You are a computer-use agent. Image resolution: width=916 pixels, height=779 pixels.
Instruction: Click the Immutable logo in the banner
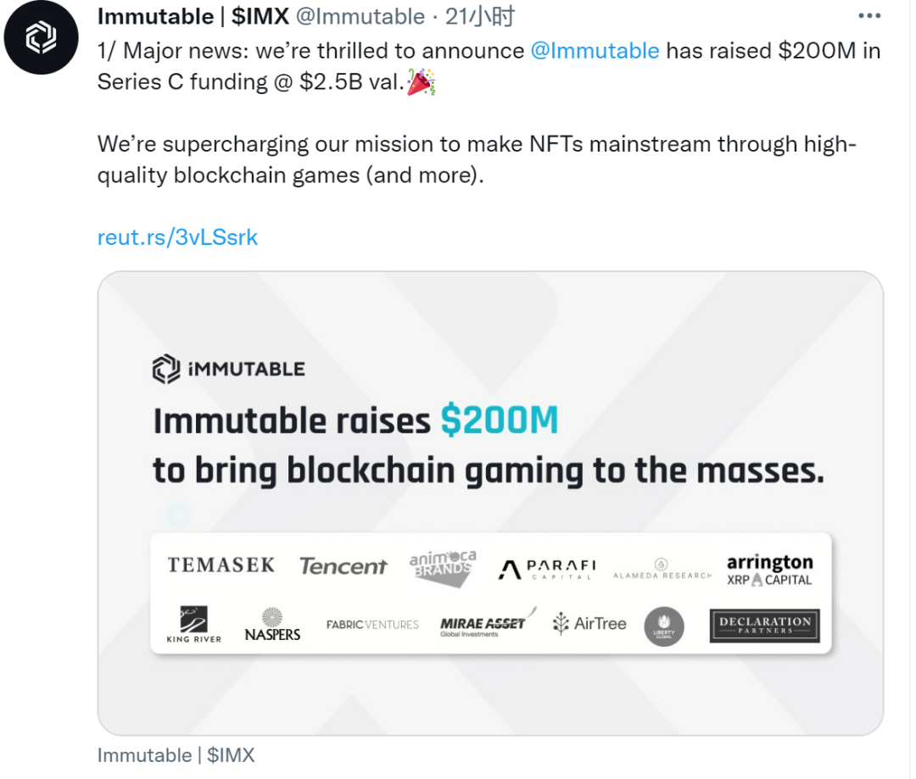(228, 369)
